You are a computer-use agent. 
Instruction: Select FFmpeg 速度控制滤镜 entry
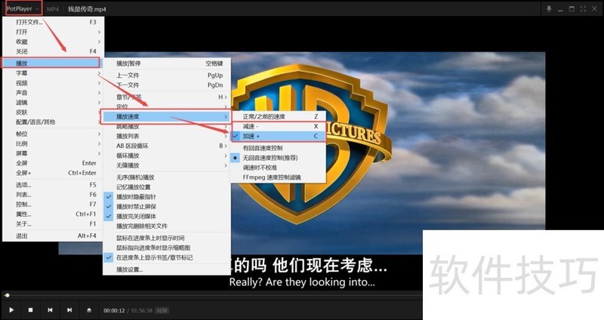click(279, 177)
